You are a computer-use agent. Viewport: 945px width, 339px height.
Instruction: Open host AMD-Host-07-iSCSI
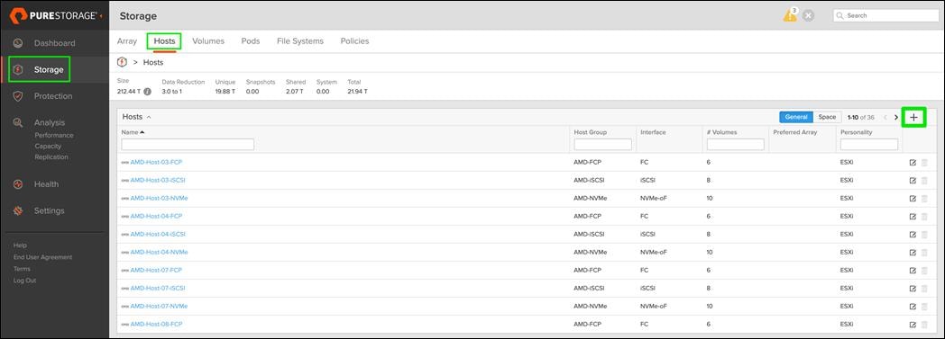click(x=157, y=289)
